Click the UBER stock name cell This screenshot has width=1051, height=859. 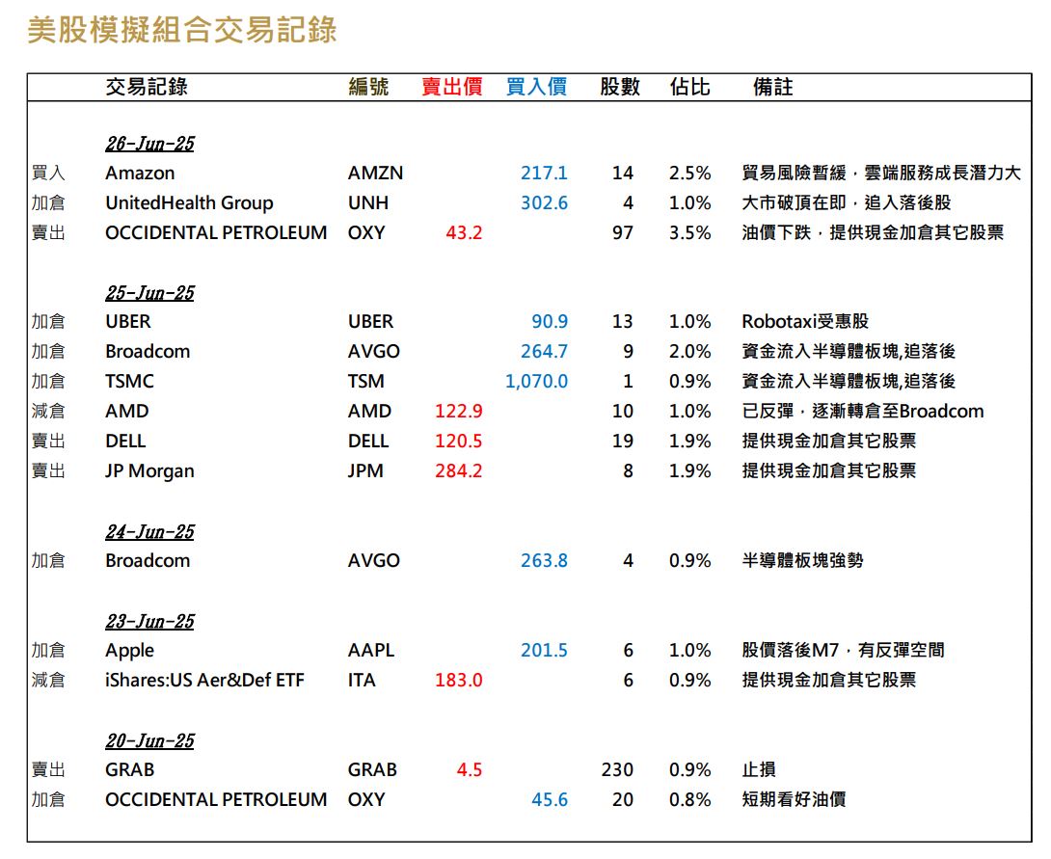[x=128, y=322]
